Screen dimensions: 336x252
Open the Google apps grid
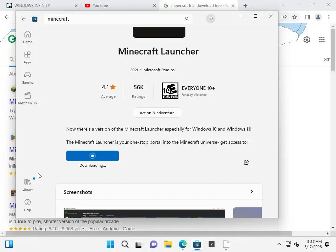322,40
